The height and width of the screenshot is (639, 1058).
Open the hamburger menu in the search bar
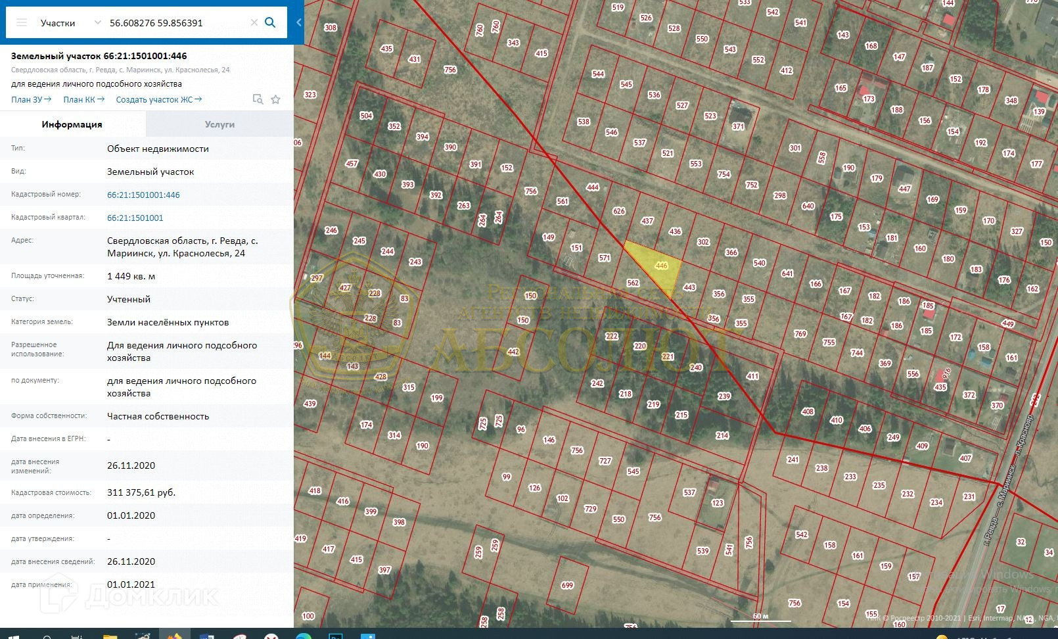(22, 22)
